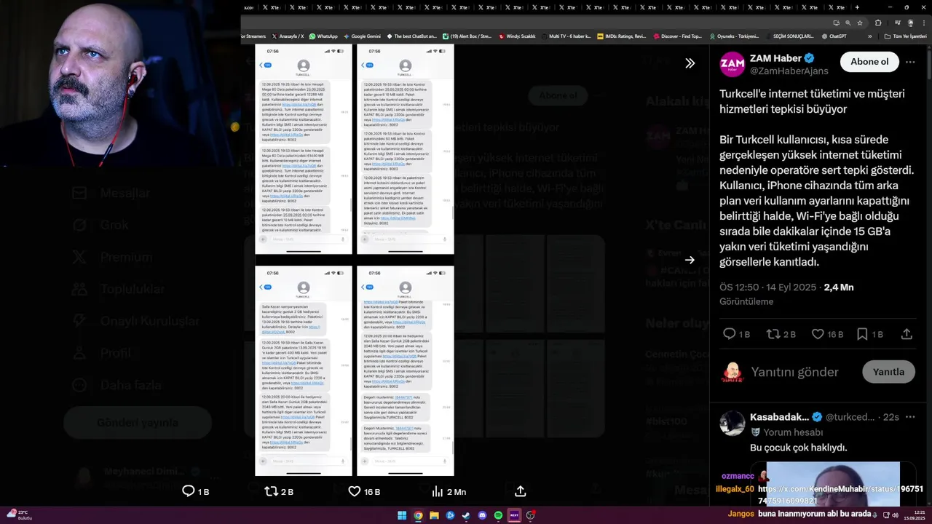
Task: Open Kasabadak... reply author profile
Action: pos(779,417)
